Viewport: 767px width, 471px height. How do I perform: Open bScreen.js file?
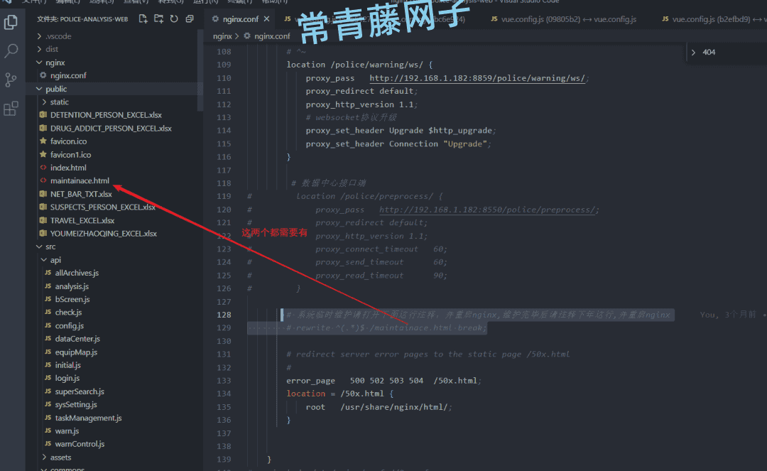click(x=72, y=299)
